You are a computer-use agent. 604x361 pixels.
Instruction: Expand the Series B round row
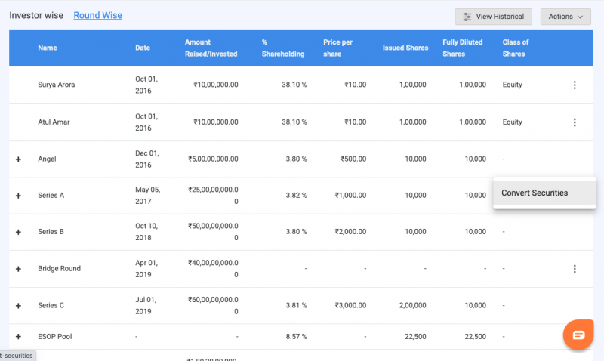(x=18, y=232)
